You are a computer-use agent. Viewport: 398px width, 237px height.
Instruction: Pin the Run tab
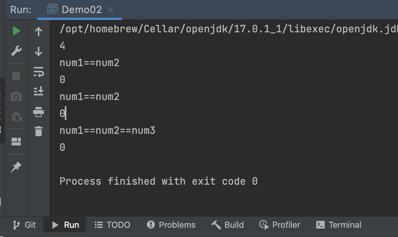[x=16, y=167]
